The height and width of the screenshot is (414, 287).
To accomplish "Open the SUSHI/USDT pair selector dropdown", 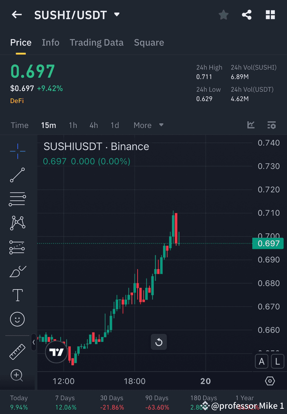I will tap(116, 15).
